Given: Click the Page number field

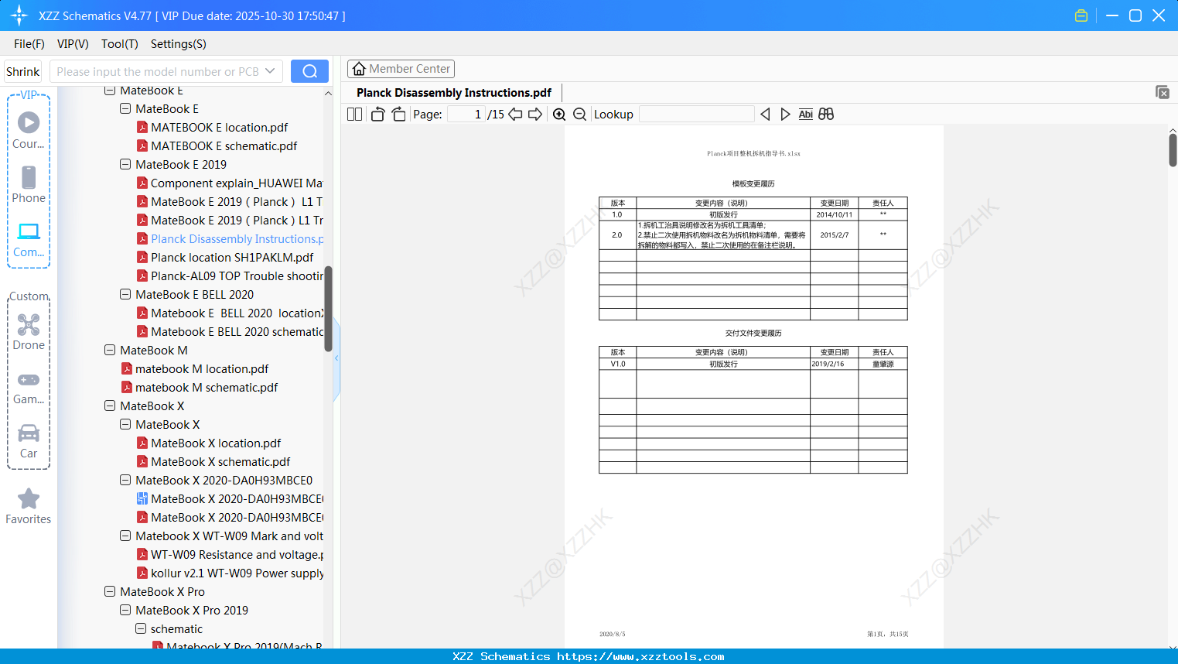Looking at the screenshot, I should (466, 115).
